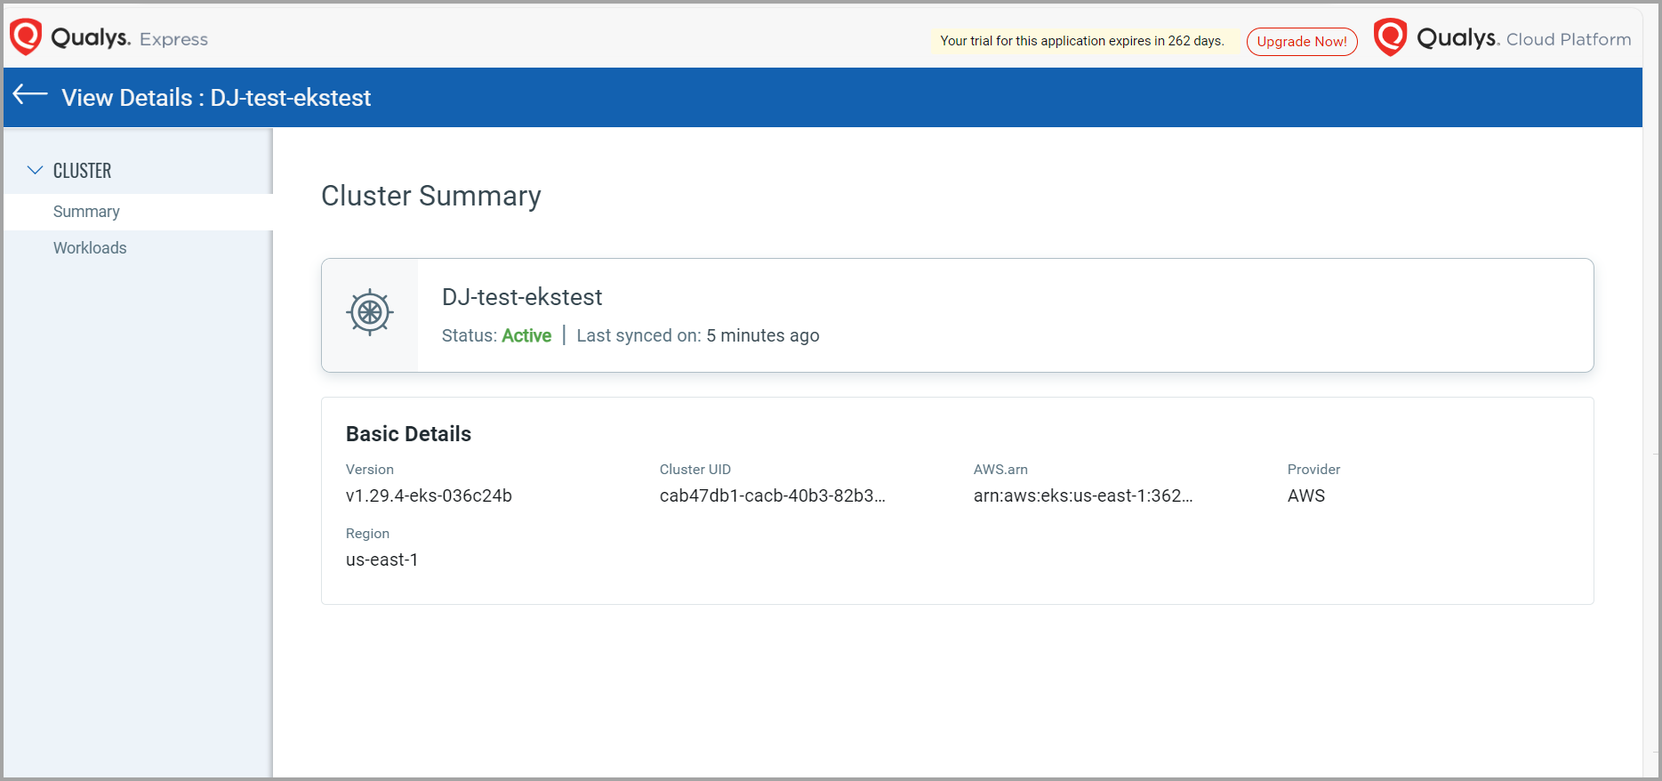Click the AWS provider value
This screenshot has height=781, width=1662.
1305,495
